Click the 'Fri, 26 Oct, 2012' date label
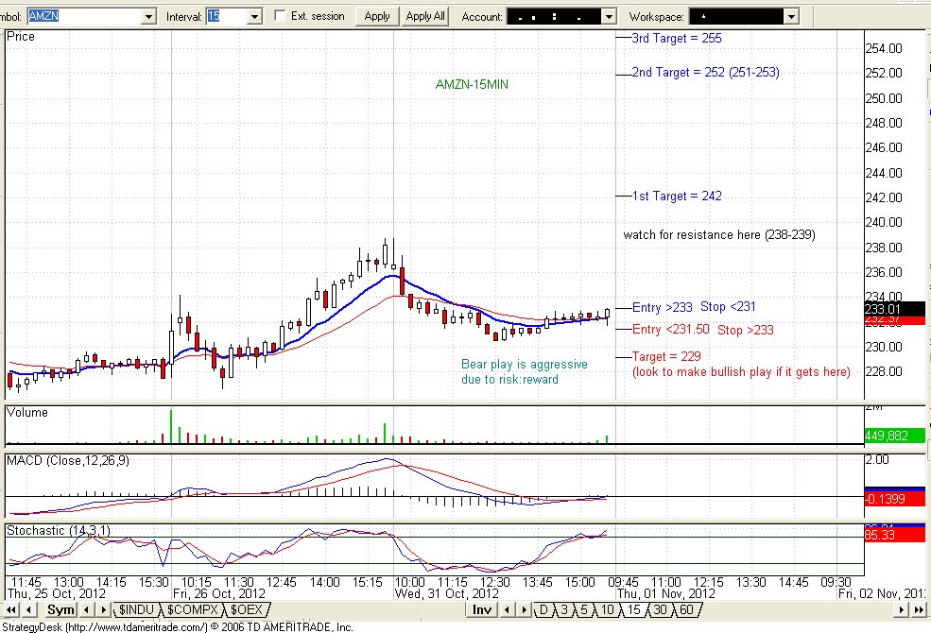Viewport: 931px width, 633px height. click(218, 594)
